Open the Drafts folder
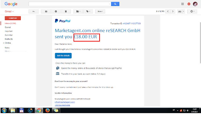 point(8,39)
